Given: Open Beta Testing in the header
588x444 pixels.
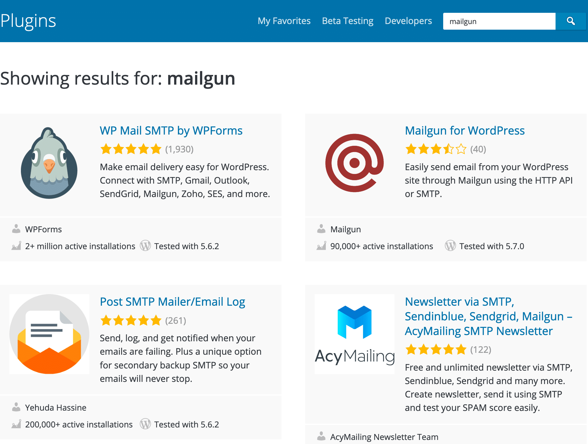Looking at the screenshot, I should coord(348,21).
